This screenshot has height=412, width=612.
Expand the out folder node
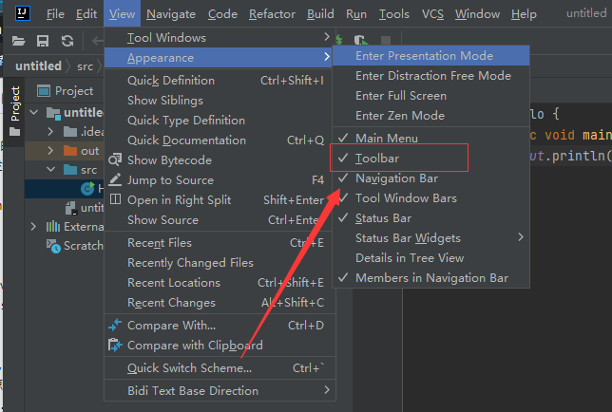[x=50, y=150]
